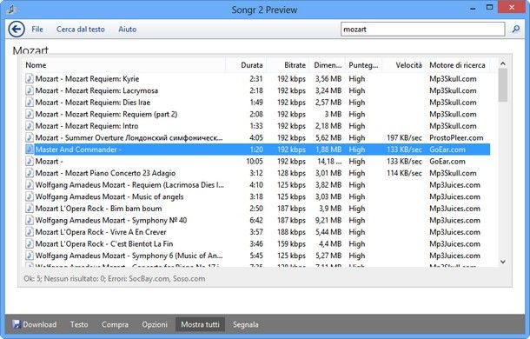Click the 10:05 duration cell
Image resolution: width=530 pixels, height=339 pixels.
255,162
